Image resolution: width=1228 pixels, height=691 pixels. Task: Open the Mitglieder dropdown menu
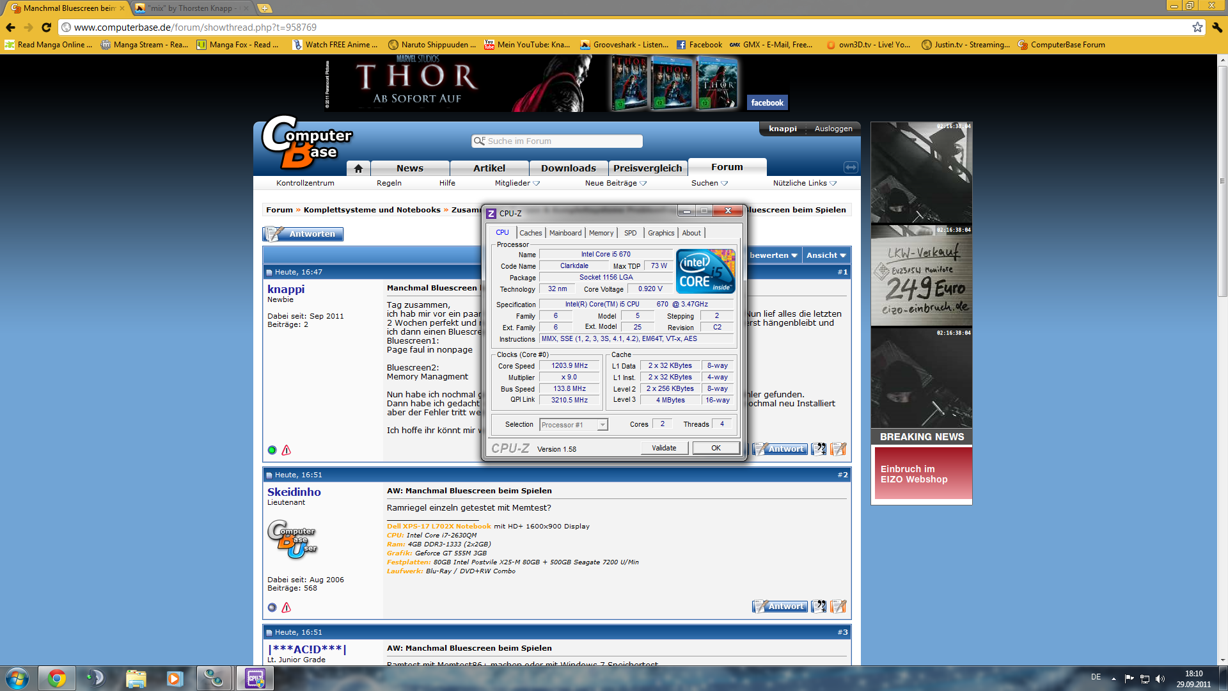pyautogui.click(x=517, y=183)
